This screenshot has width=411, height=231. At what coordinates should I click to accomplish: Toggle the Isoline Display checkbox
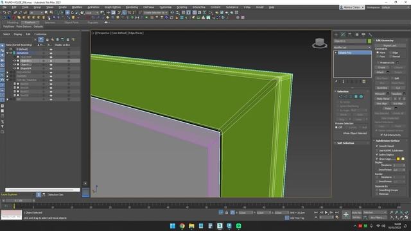point(377,155)
